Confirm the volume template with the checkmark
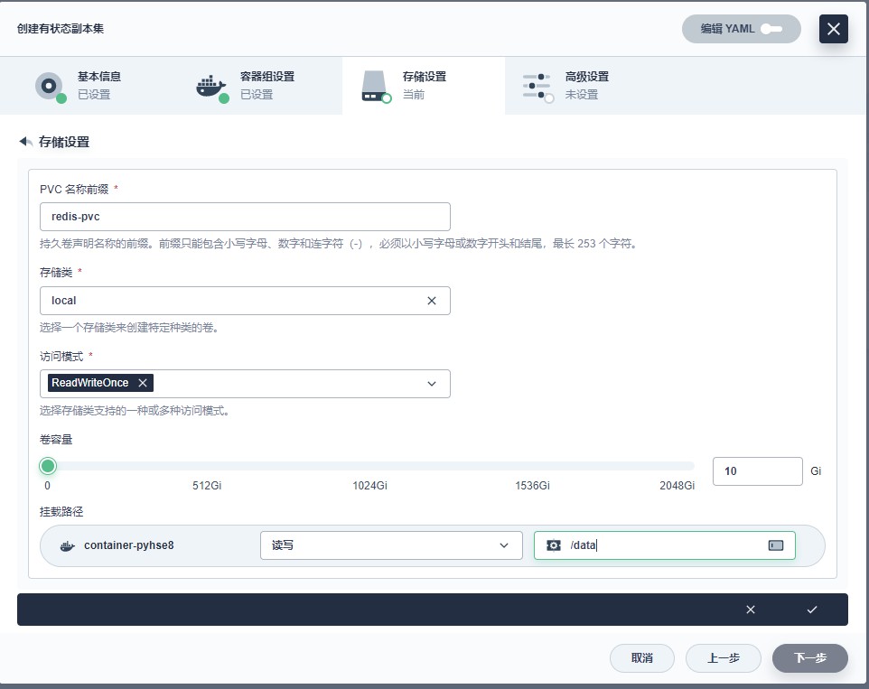 (x=812, y=610)
